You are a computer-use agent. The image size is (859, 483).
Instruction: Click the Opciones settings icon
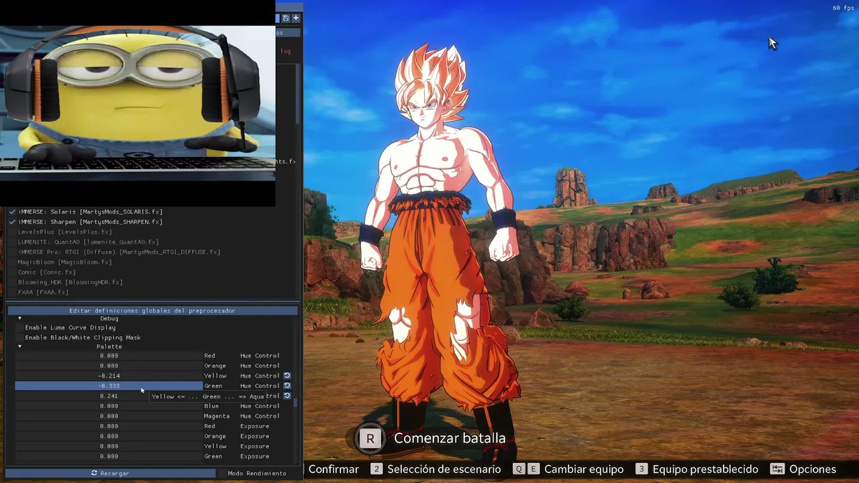777,469
